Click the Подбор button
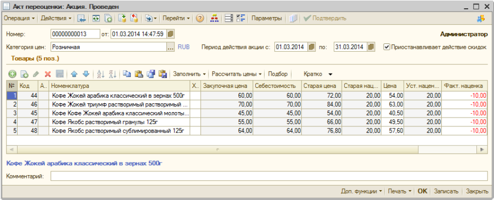Image resolution: width=494 pixels, height=200 pixels. [278, 74]
